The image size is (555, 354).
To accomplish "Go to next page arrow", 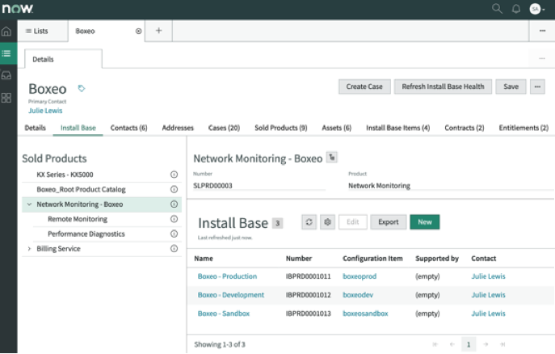I will (486, 344).
